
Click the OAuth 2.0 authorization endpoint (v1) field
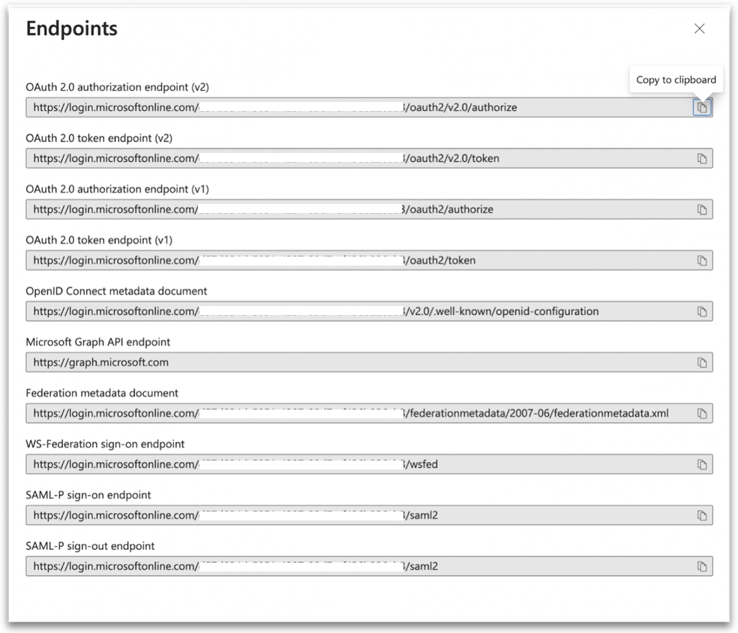point(358,209)
